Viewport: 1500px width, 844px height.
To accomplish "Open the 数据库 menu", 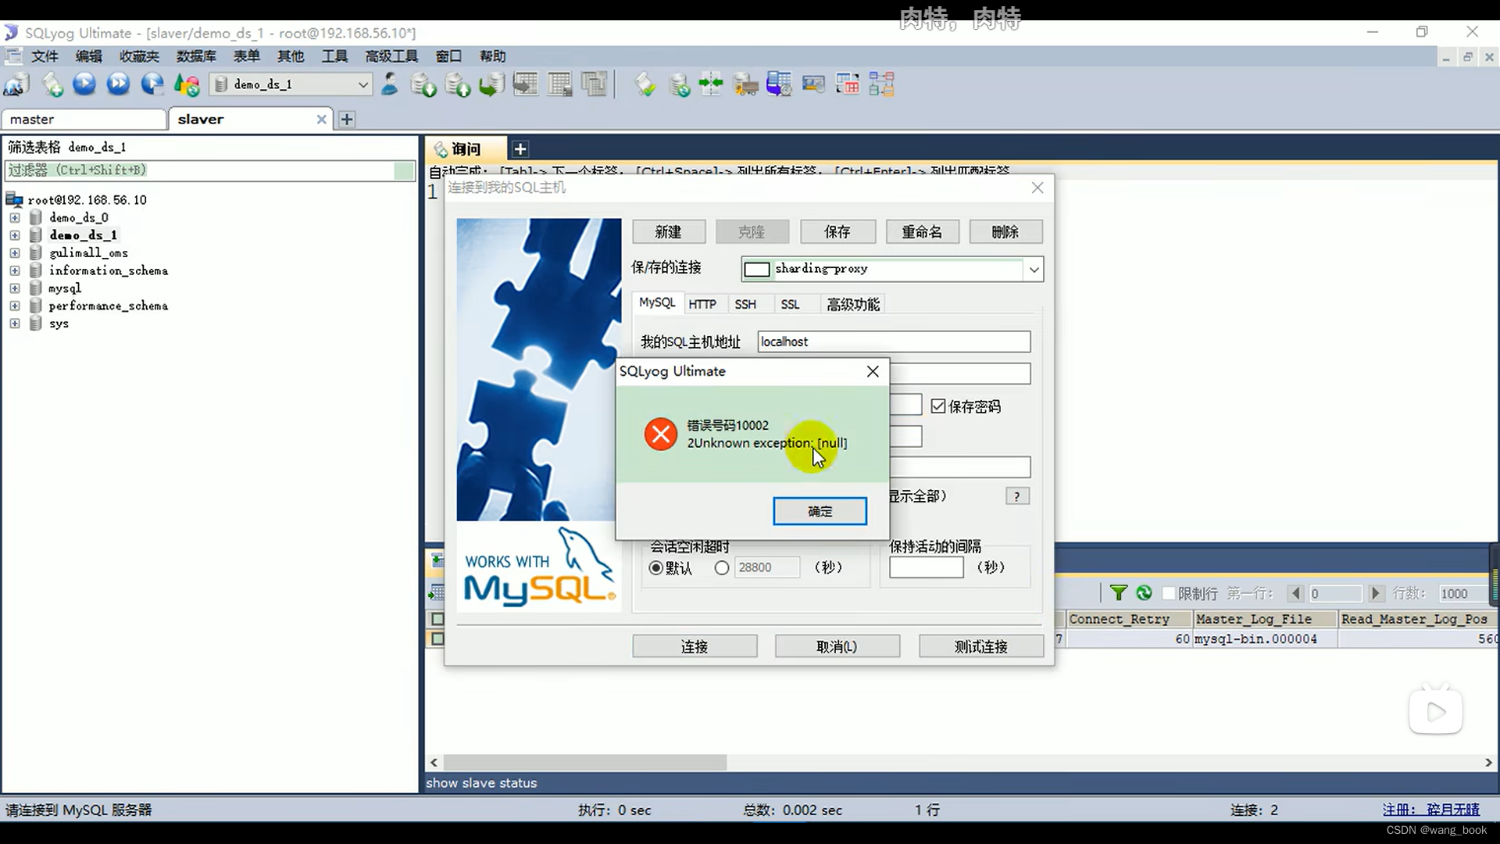I will tap(196, 56).
